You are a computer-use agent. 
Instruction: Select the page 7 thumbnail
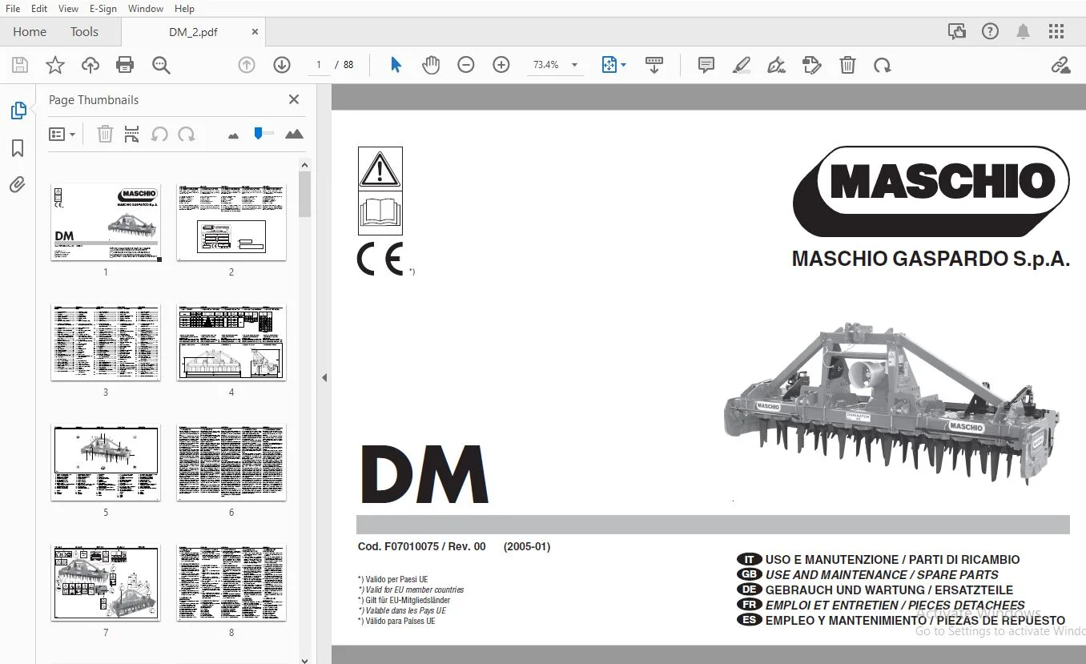(106, 582)
